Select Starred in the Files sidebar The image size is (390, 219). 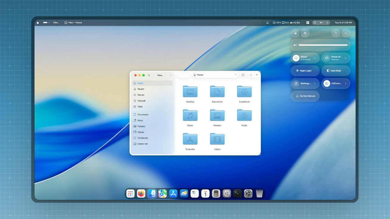click(x=152, y=95)
